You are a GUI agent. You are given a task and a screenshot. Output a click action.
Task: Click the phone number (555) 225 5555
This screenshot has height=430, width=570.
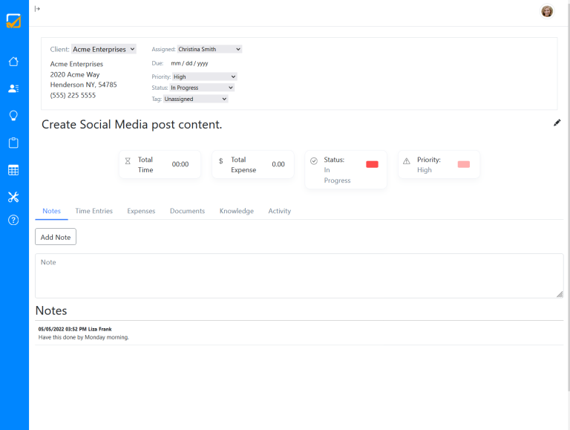[x=73, y=95]
